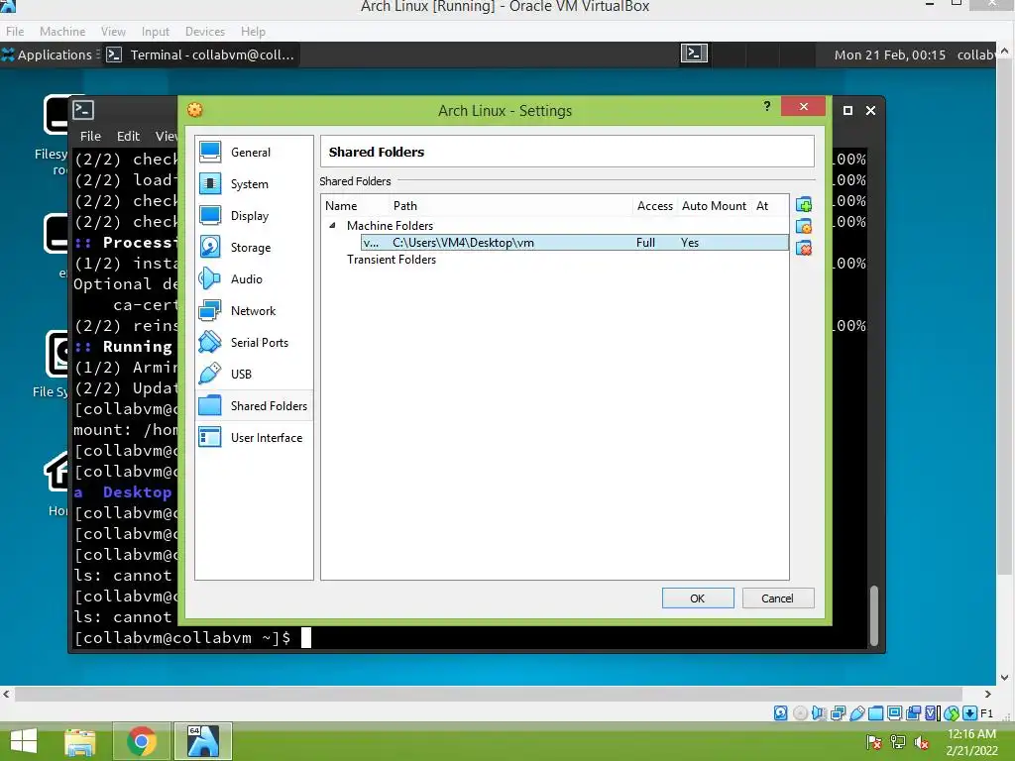Open the VirtualBox Devices menu

pyautogui.click(x=205, y=31)
